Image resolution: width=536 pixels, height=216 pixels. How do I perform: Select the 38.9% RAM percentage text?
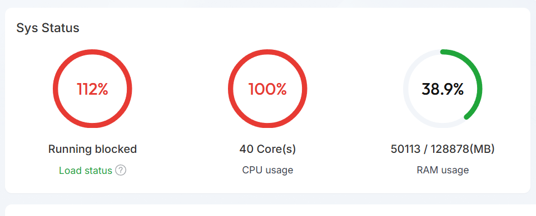[x=443, y=89]
